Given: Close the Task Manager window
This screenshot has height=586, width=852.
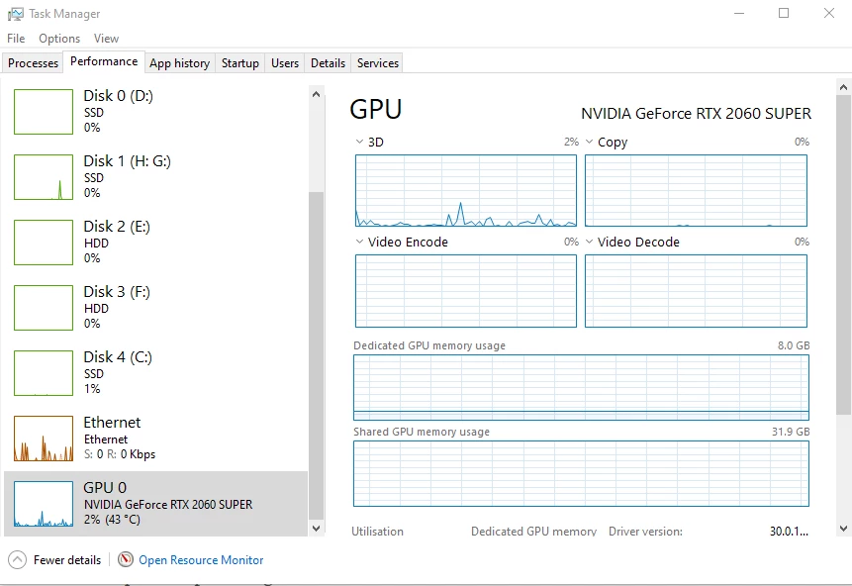Looking at the screenshot, I should point(828,13).
